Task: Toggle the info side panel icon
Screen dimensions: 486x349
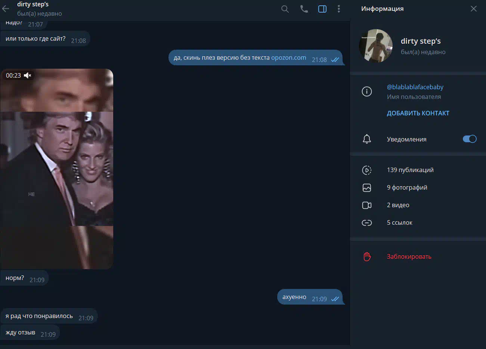Action: pos(322,9)
